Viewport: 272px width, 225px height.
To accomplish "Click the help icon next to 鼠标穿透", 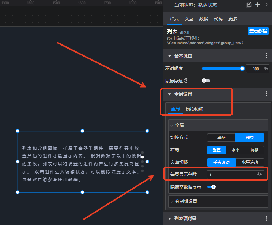I will pos(186,81).
